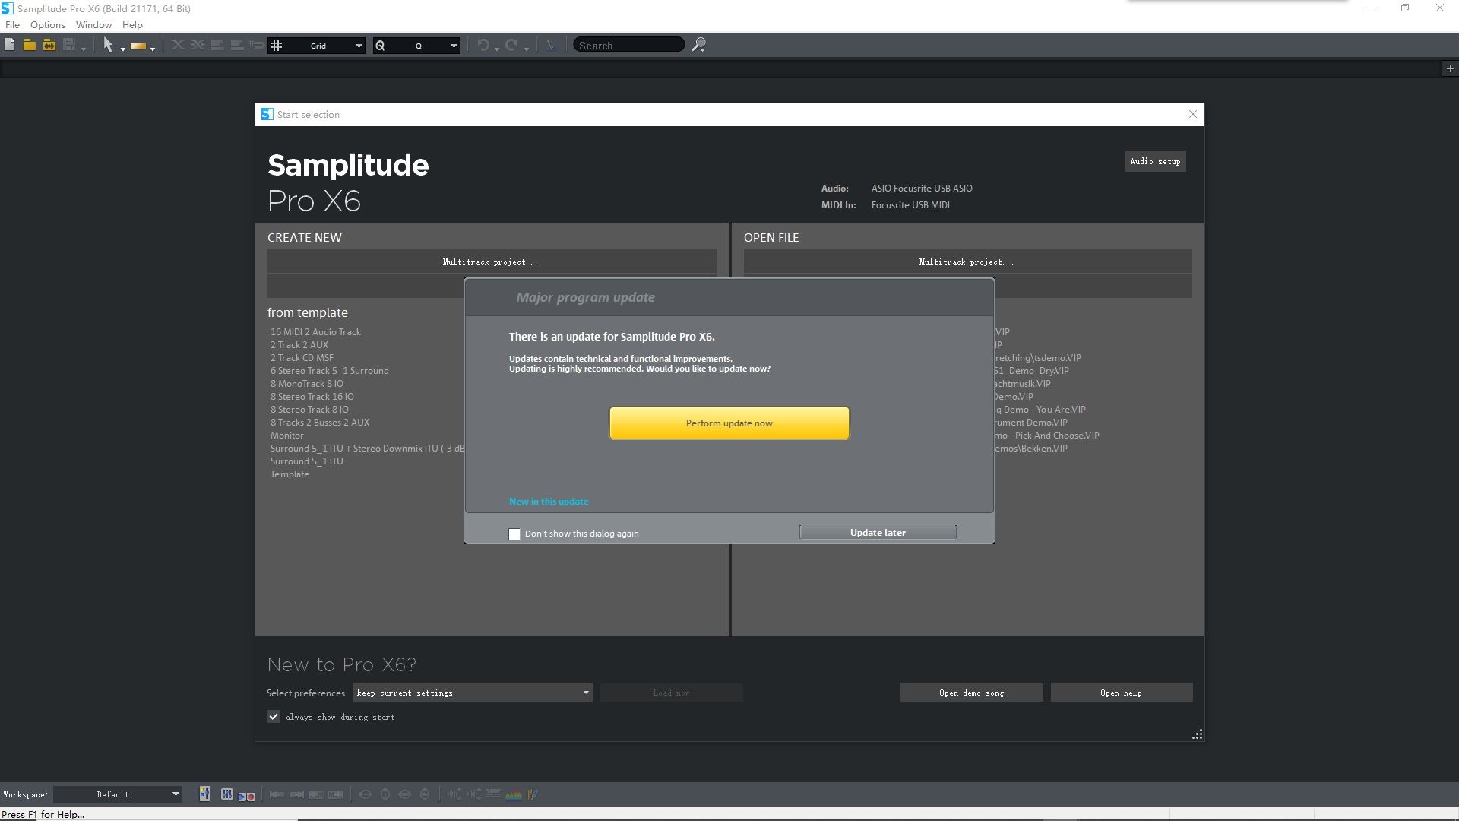The width and height of the screenshot is (1459, 821).
Task: Open recent file 'Bekken.VIP'
Action: click(x=1031, y=448)
